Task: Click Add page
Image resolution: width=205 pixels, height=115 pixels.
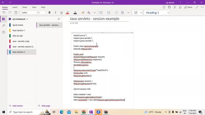Action: coord(44,106)
